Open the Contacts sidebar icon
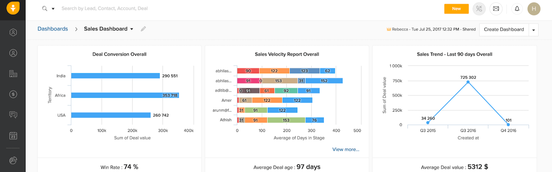The width and height of the screenshot is (552, 172). [13, 53]
